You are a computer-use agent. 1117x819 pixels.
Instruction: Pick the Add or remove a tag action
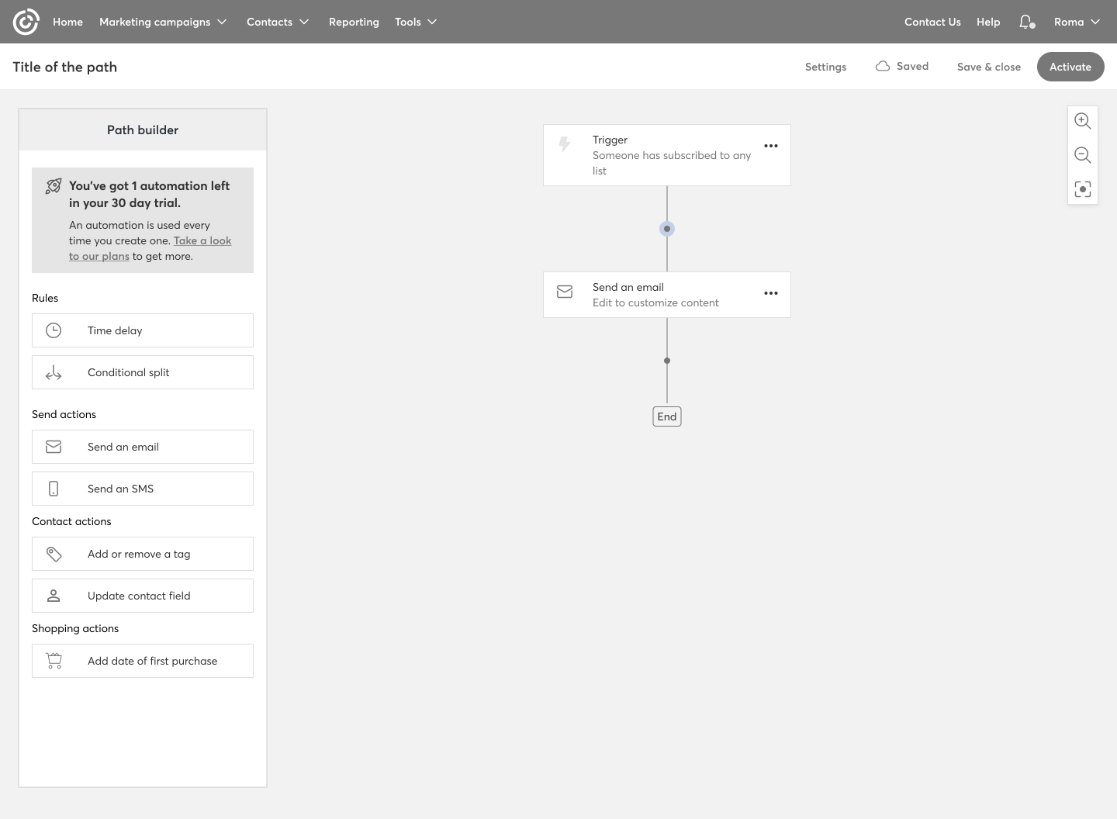(143, 554)
